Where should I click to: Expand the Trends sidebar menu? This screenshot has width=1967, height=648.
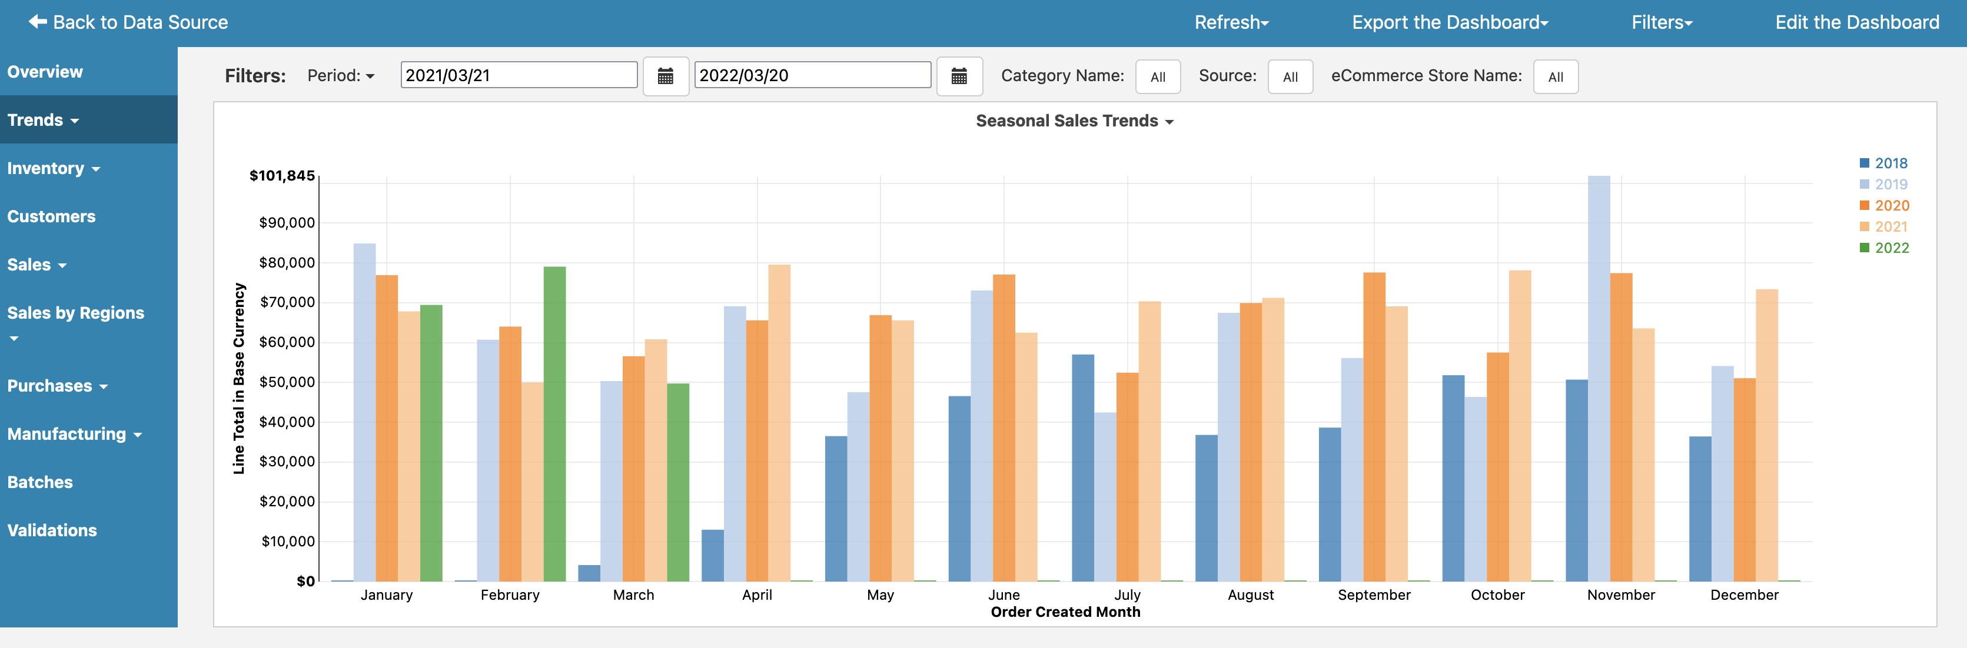(88, 120)
